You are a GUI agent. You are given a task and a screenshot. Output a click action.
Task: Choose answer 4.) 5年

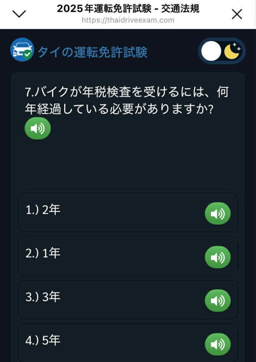(128, 343)
